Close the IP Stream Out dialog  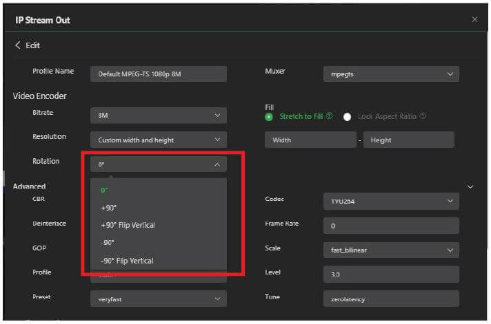[474, 20]
